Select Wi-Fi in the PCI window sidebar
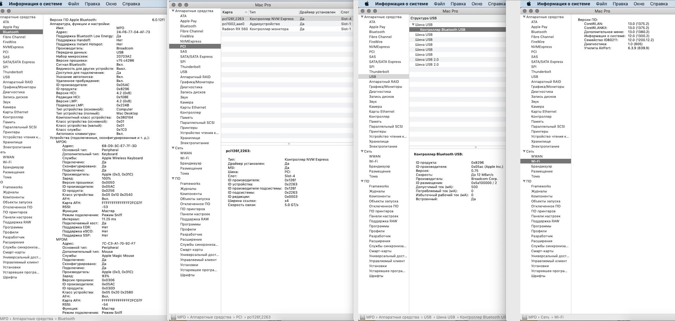Viewport: 675px width, 321px height. [x=185, y=158]
